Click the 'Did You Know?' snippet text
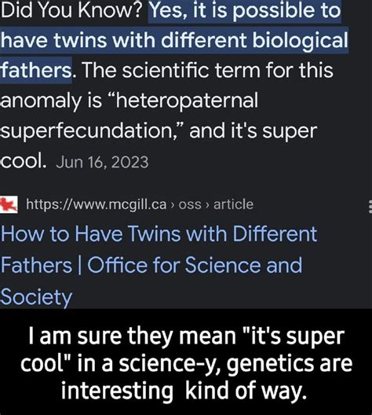The width and height of the screenshot is (372, 415). tap(71, 10)
